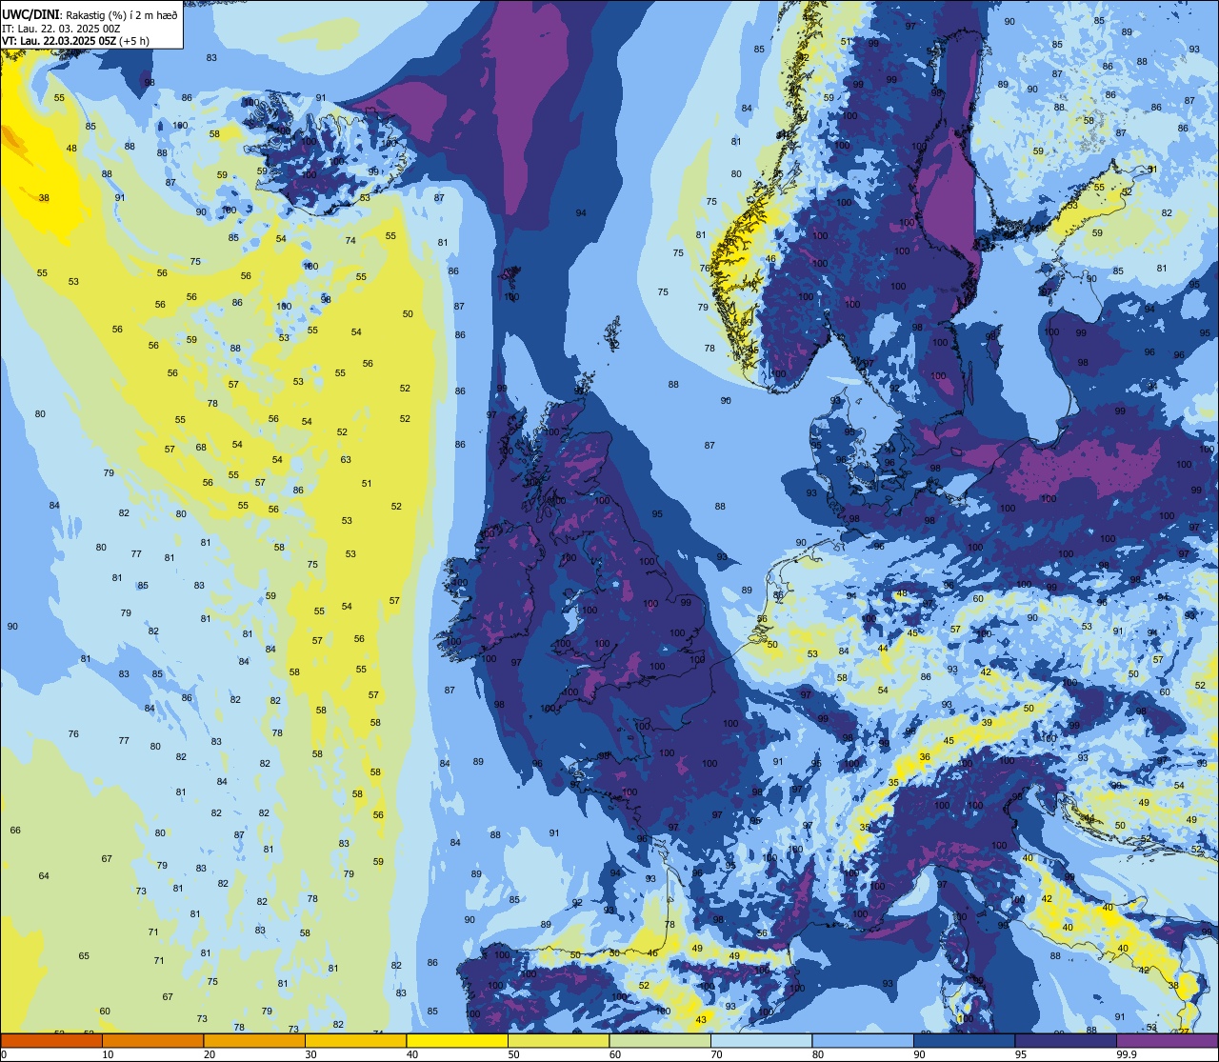Screen dimensions: 1219x1062
Task: Click the legend tick label '30'
Action: (x=310, y=1054)
